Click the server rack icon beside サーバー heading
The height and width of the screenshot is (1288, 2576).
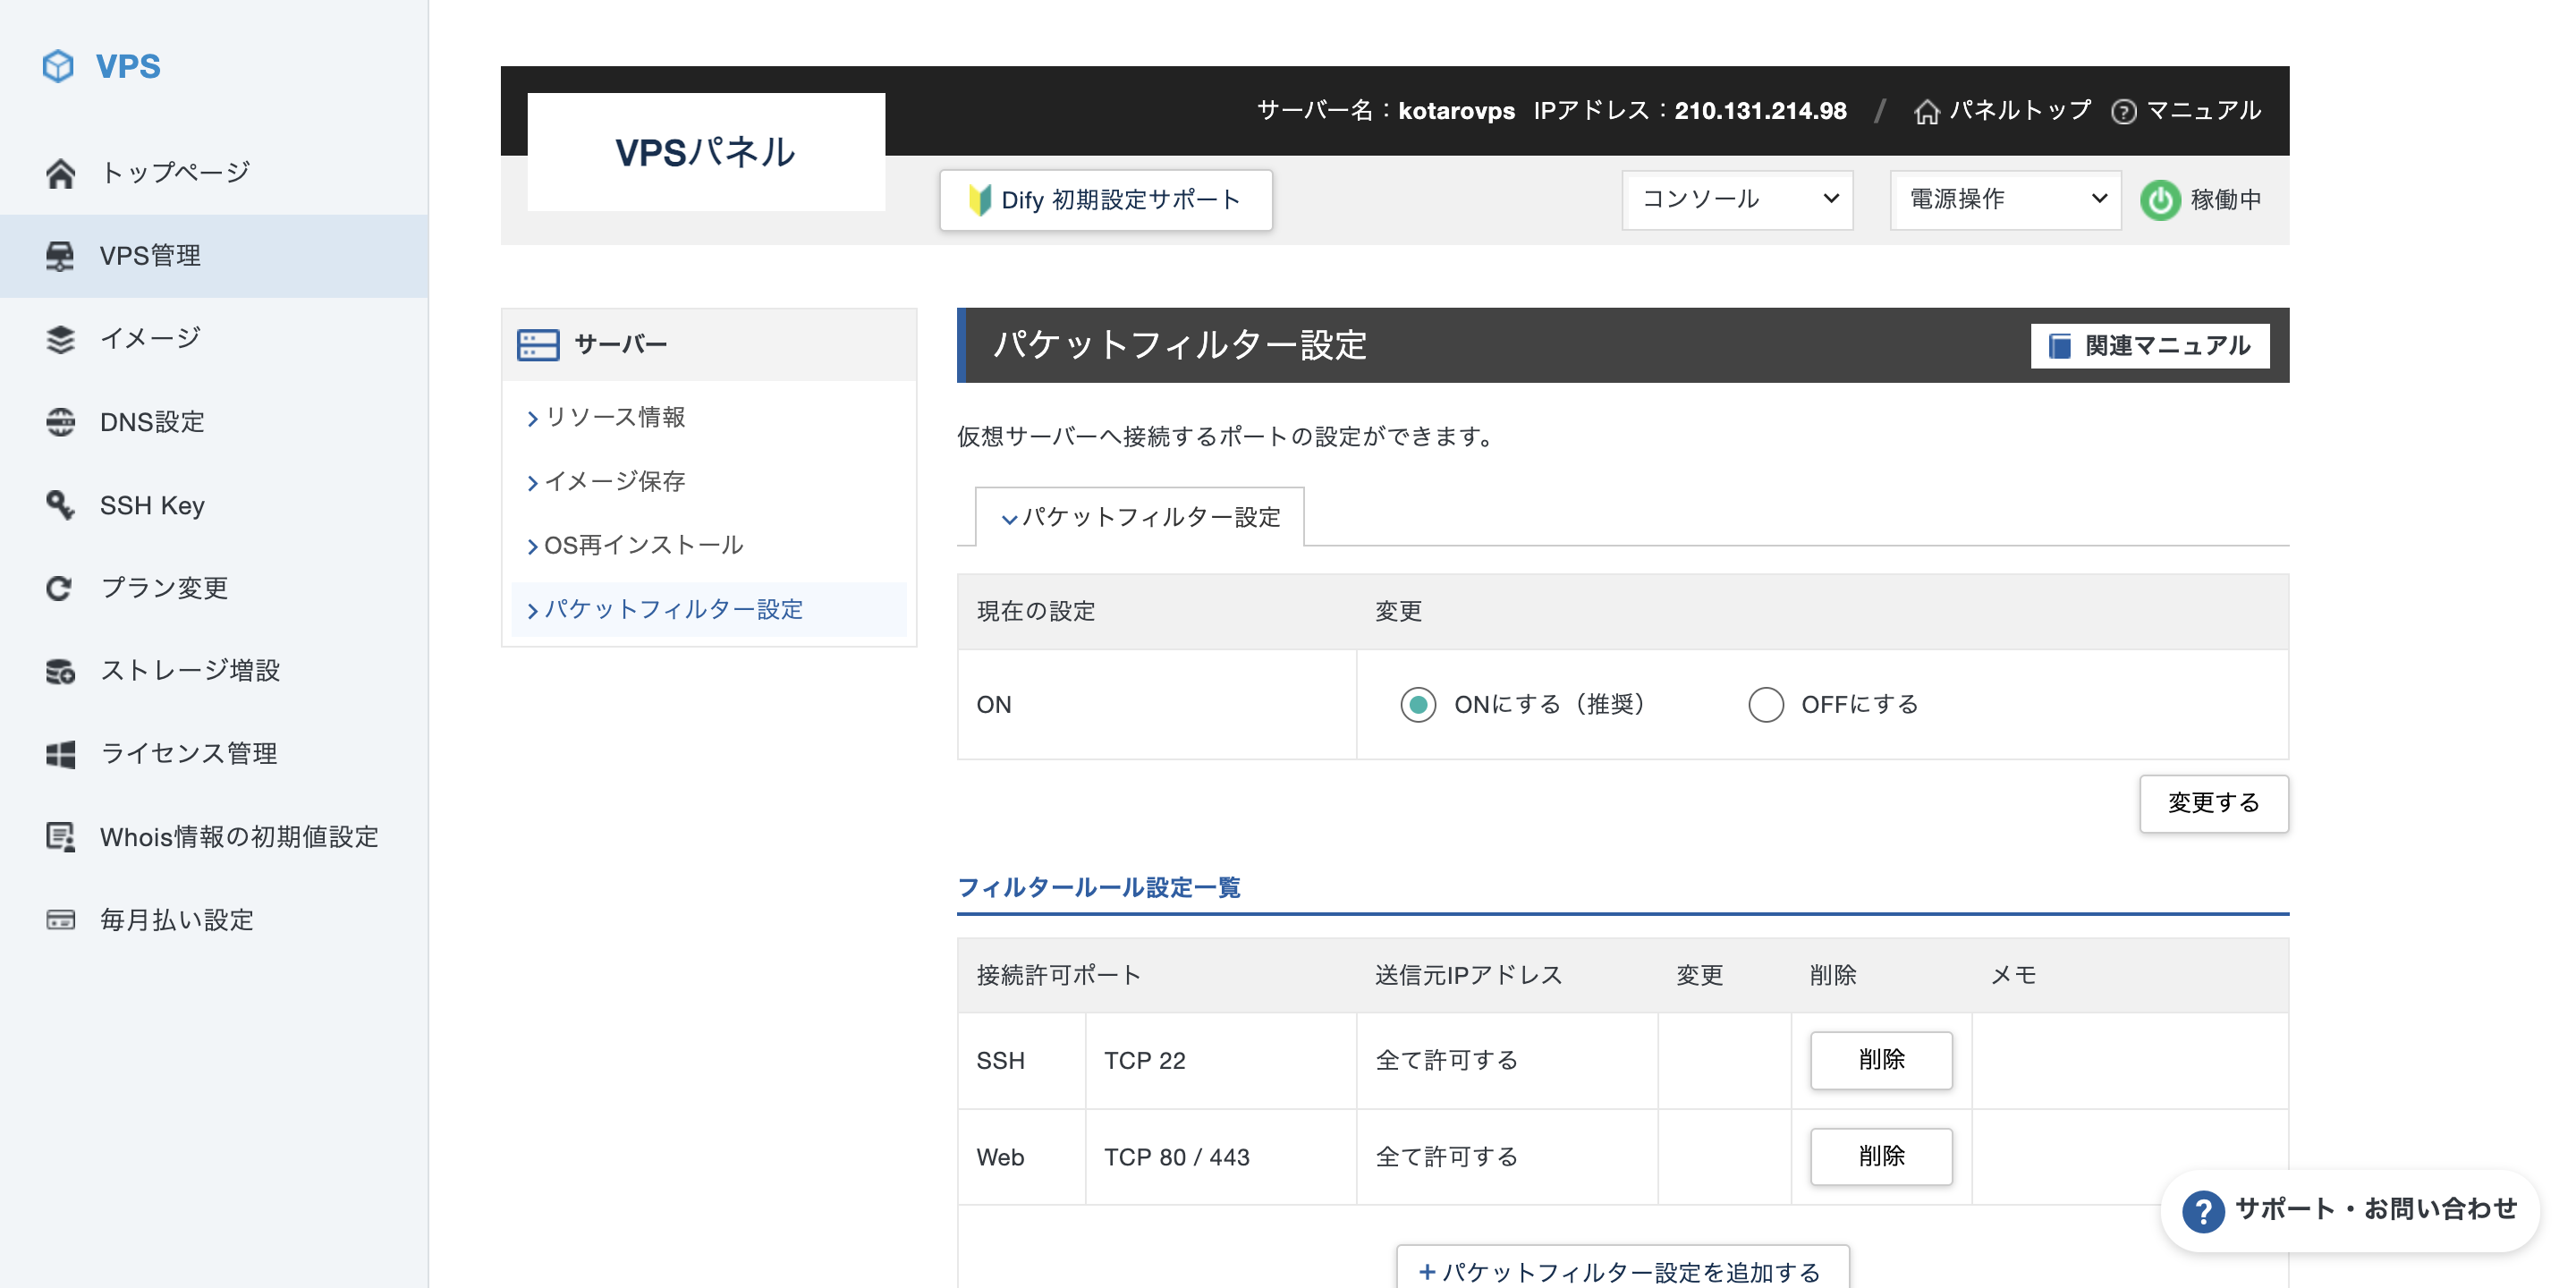538,345
